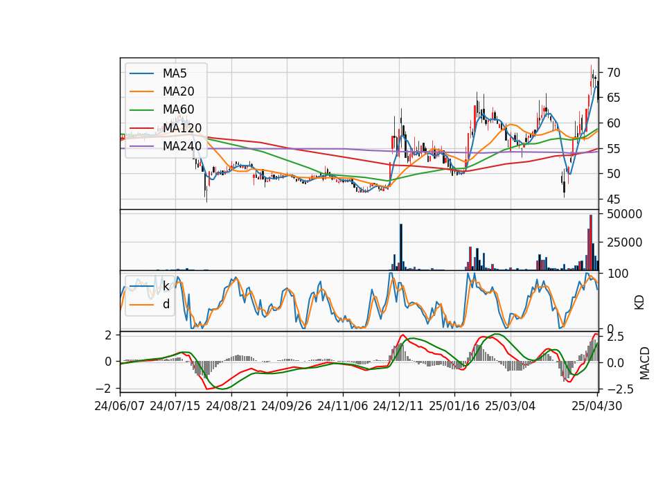The image size is (665, 478).
Task: Click the blue line sample beside MA5
Action: (141, 73)
